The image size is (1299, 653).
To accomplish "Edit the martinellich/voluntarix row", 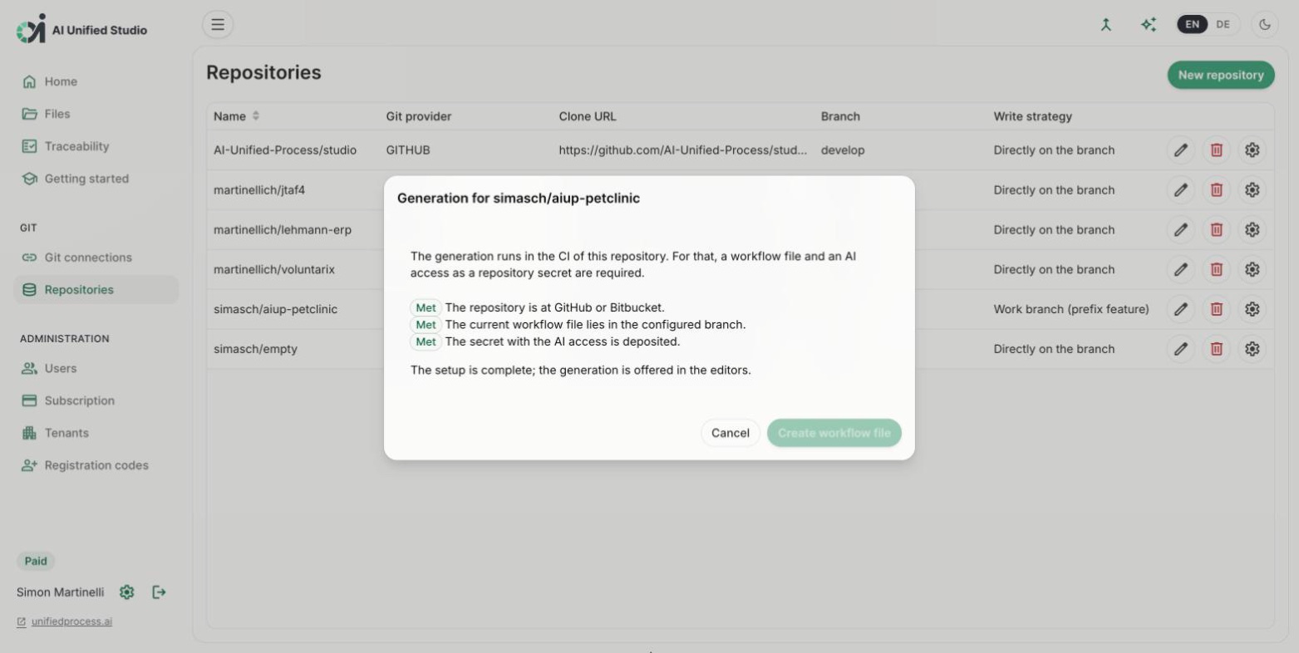I will (1180, 270).
